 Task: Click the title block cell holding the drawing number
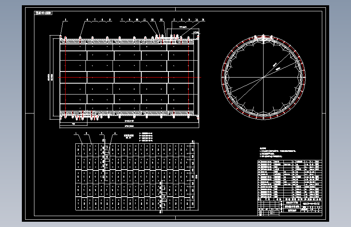(312, 203)
